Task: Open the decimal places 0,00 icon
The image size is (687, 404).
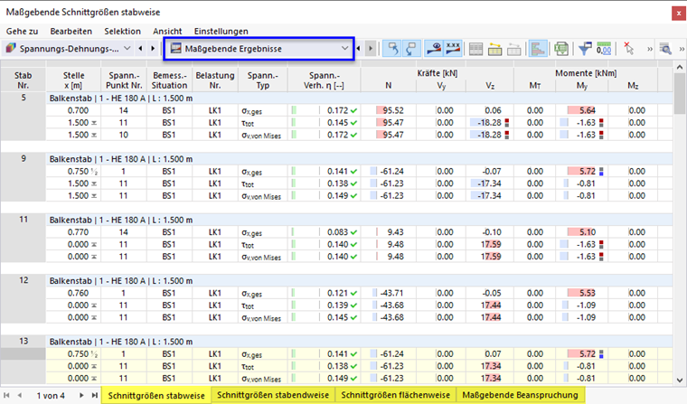Action: (604, 49)
